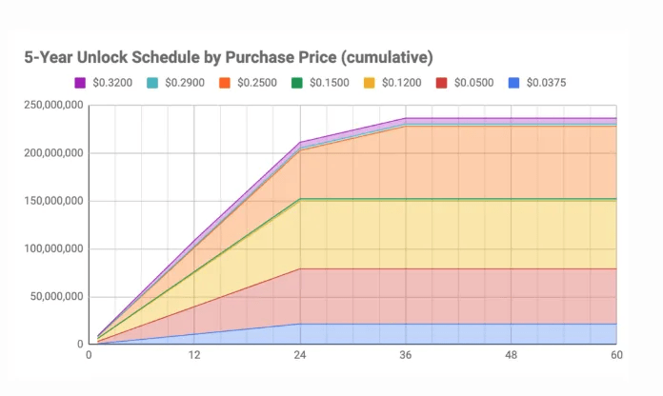
Task: Click the teal $0.2900 legend swatch
Action: tap(152, 83)
